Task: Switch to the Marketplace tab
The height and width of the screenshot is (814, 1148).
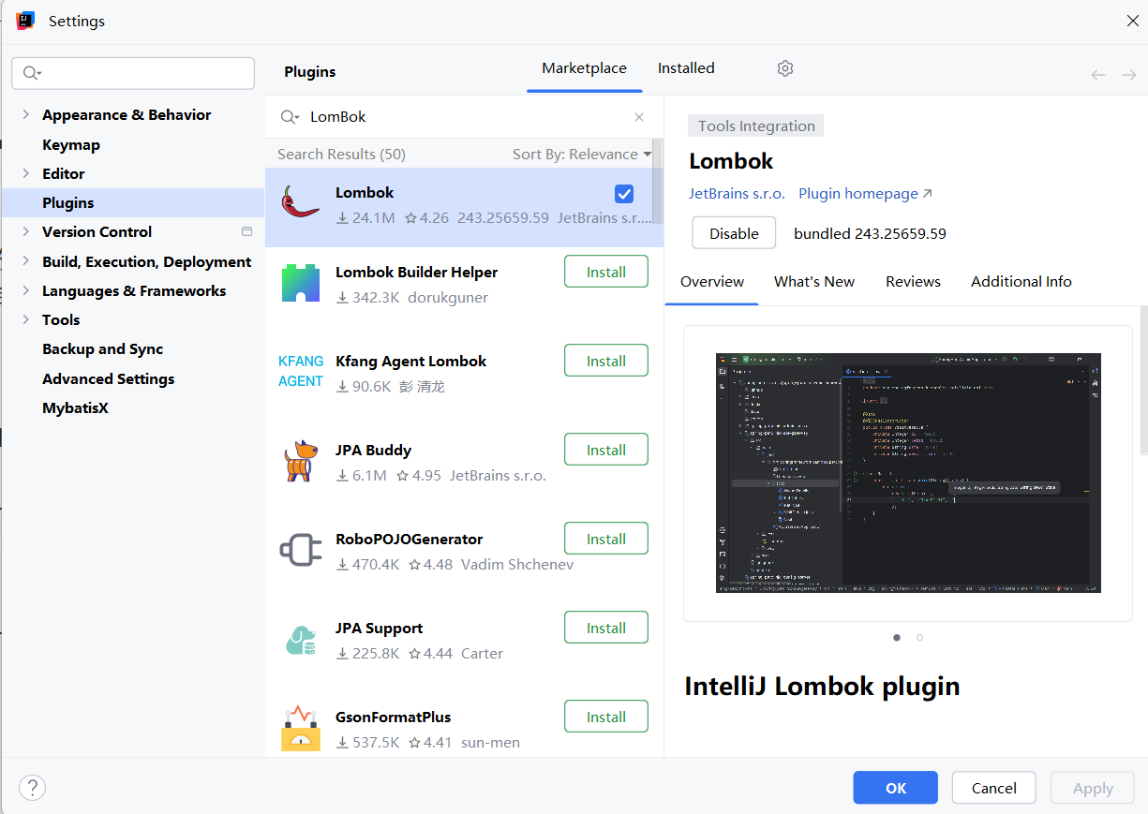Action: pyautogui.click(x=584, y=68)
